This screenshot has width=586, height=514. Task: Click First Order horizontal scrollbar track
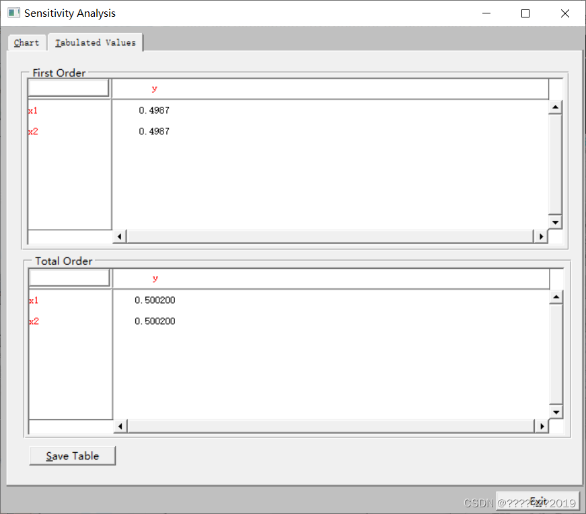(330, 237)
